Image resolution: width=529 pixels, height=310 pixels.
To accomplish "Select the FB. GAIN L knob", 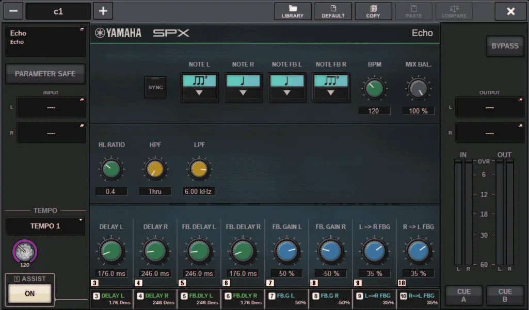I will point(287,251).
